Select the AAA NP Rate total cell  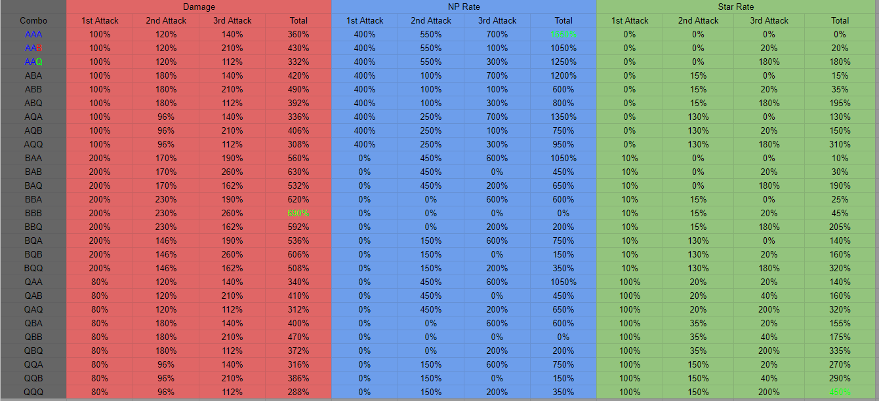coord(563,34)
